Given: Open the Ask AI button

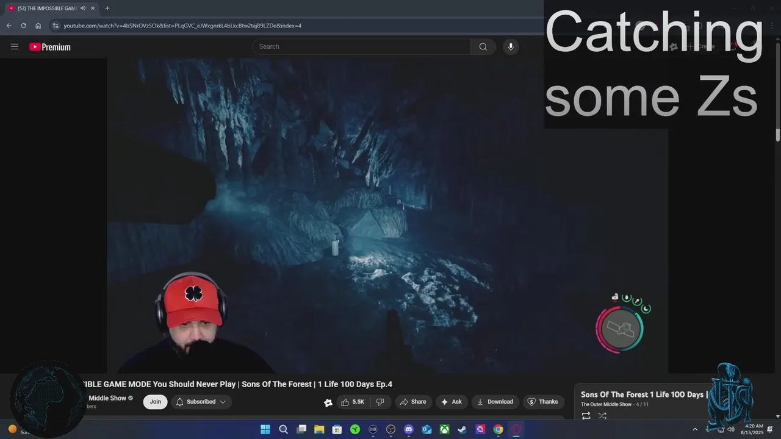Looking at the screenshot, I should pyautogui.click(x=451, y=402).
